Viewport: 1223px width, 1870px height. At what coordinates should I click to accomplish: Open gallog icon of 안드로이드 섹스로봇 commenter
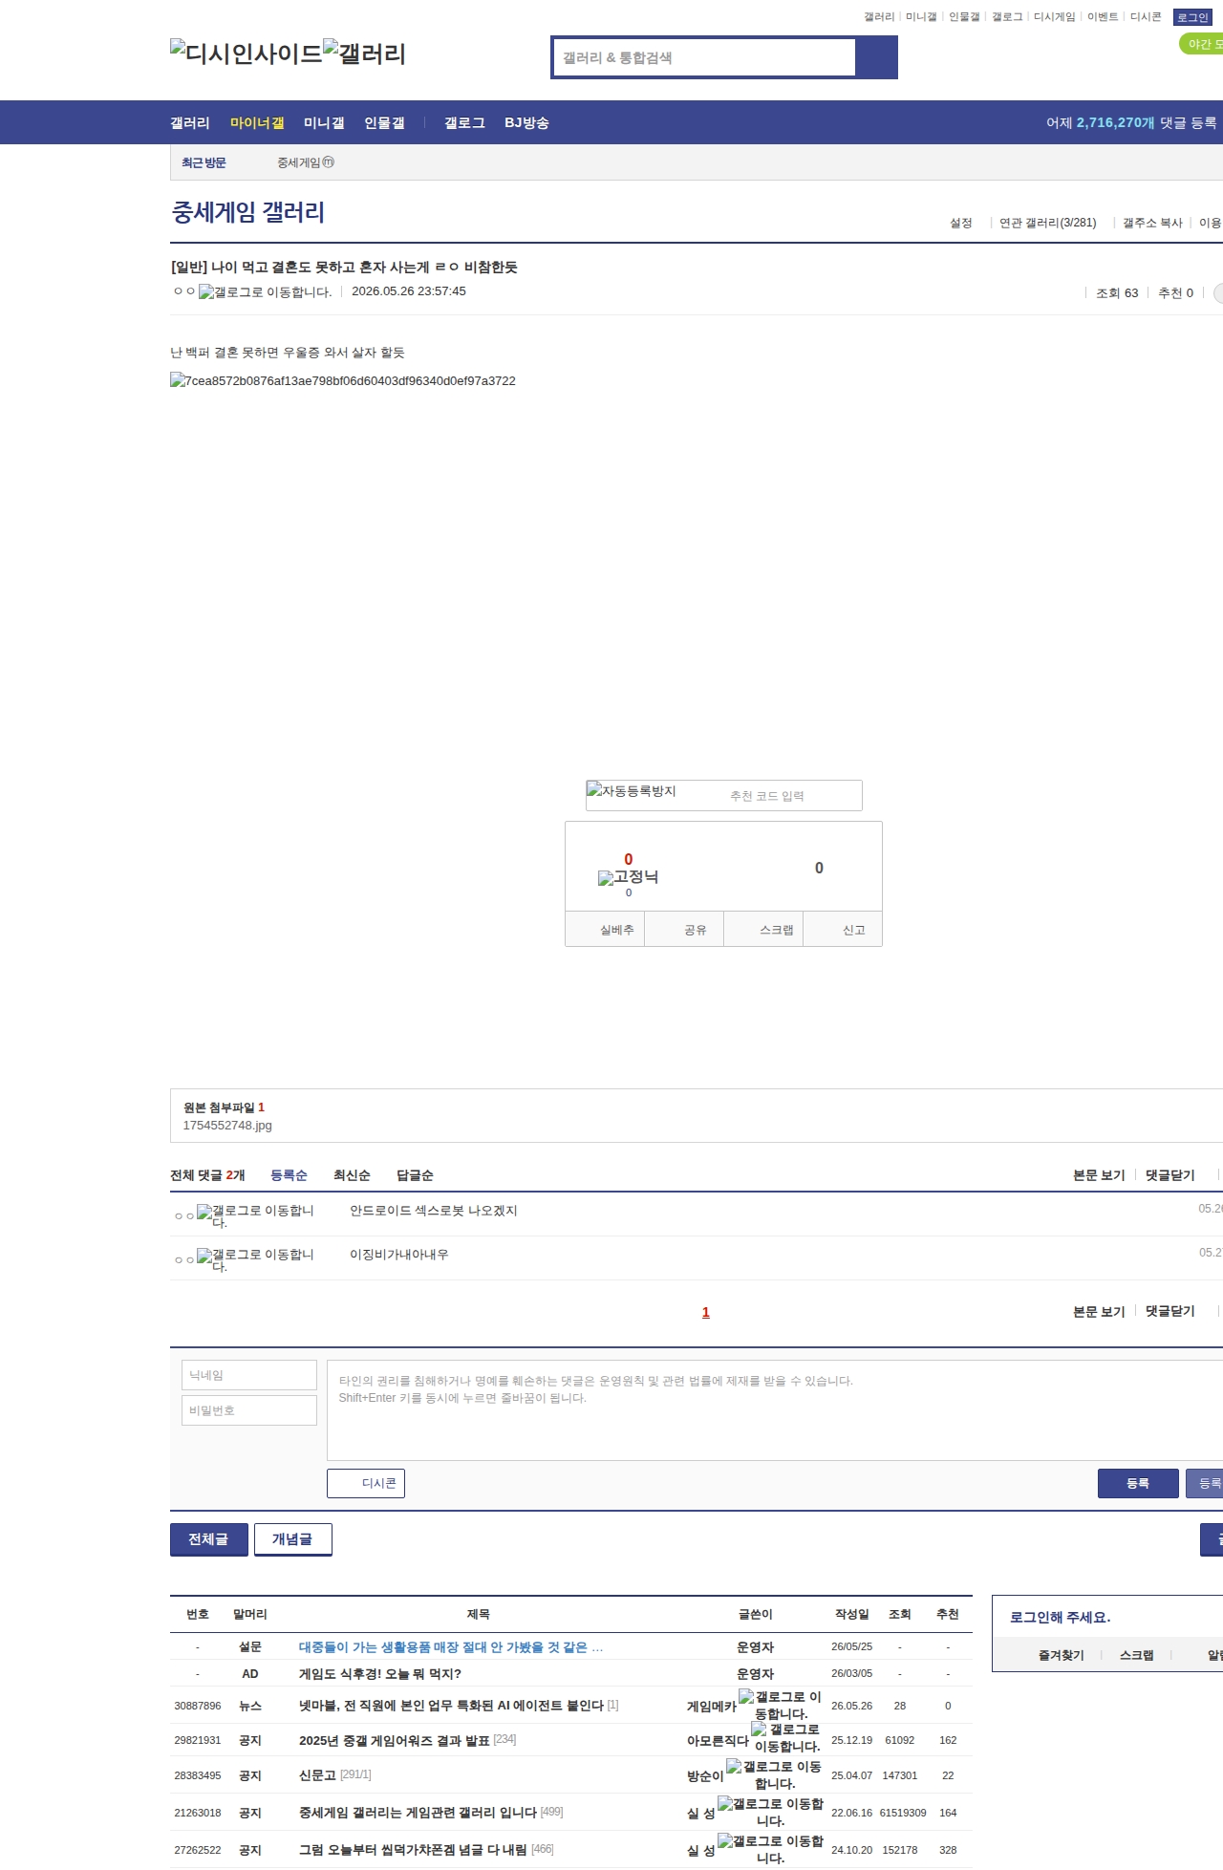(x=255, y=1215)
